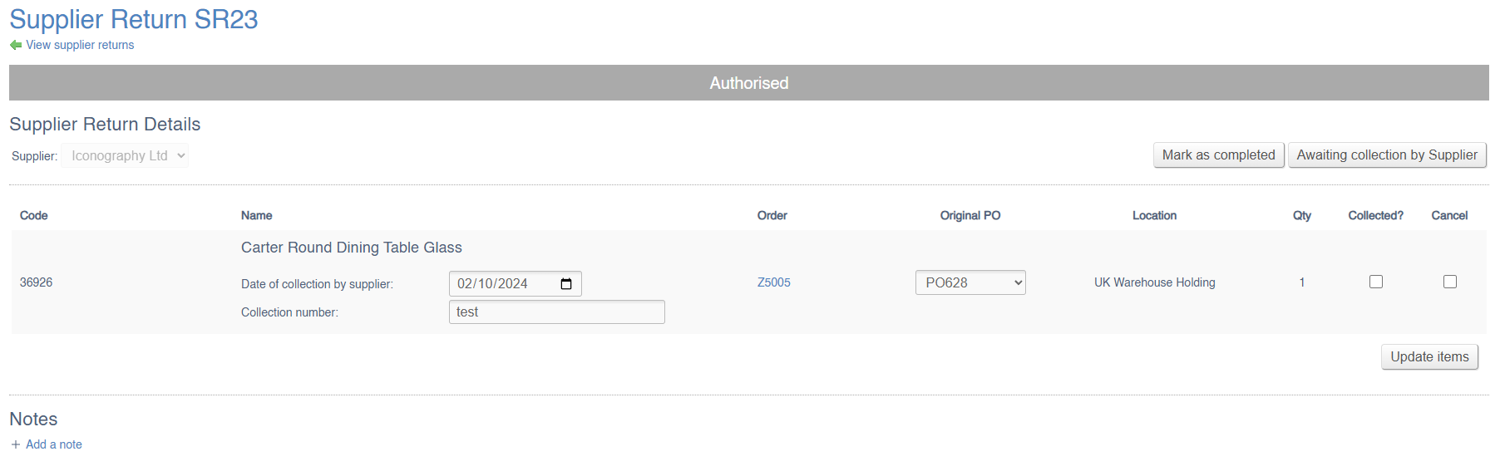Click Mark as completed button
The width and height of the screenshot is (1500, 476).
pos(1218,155)
